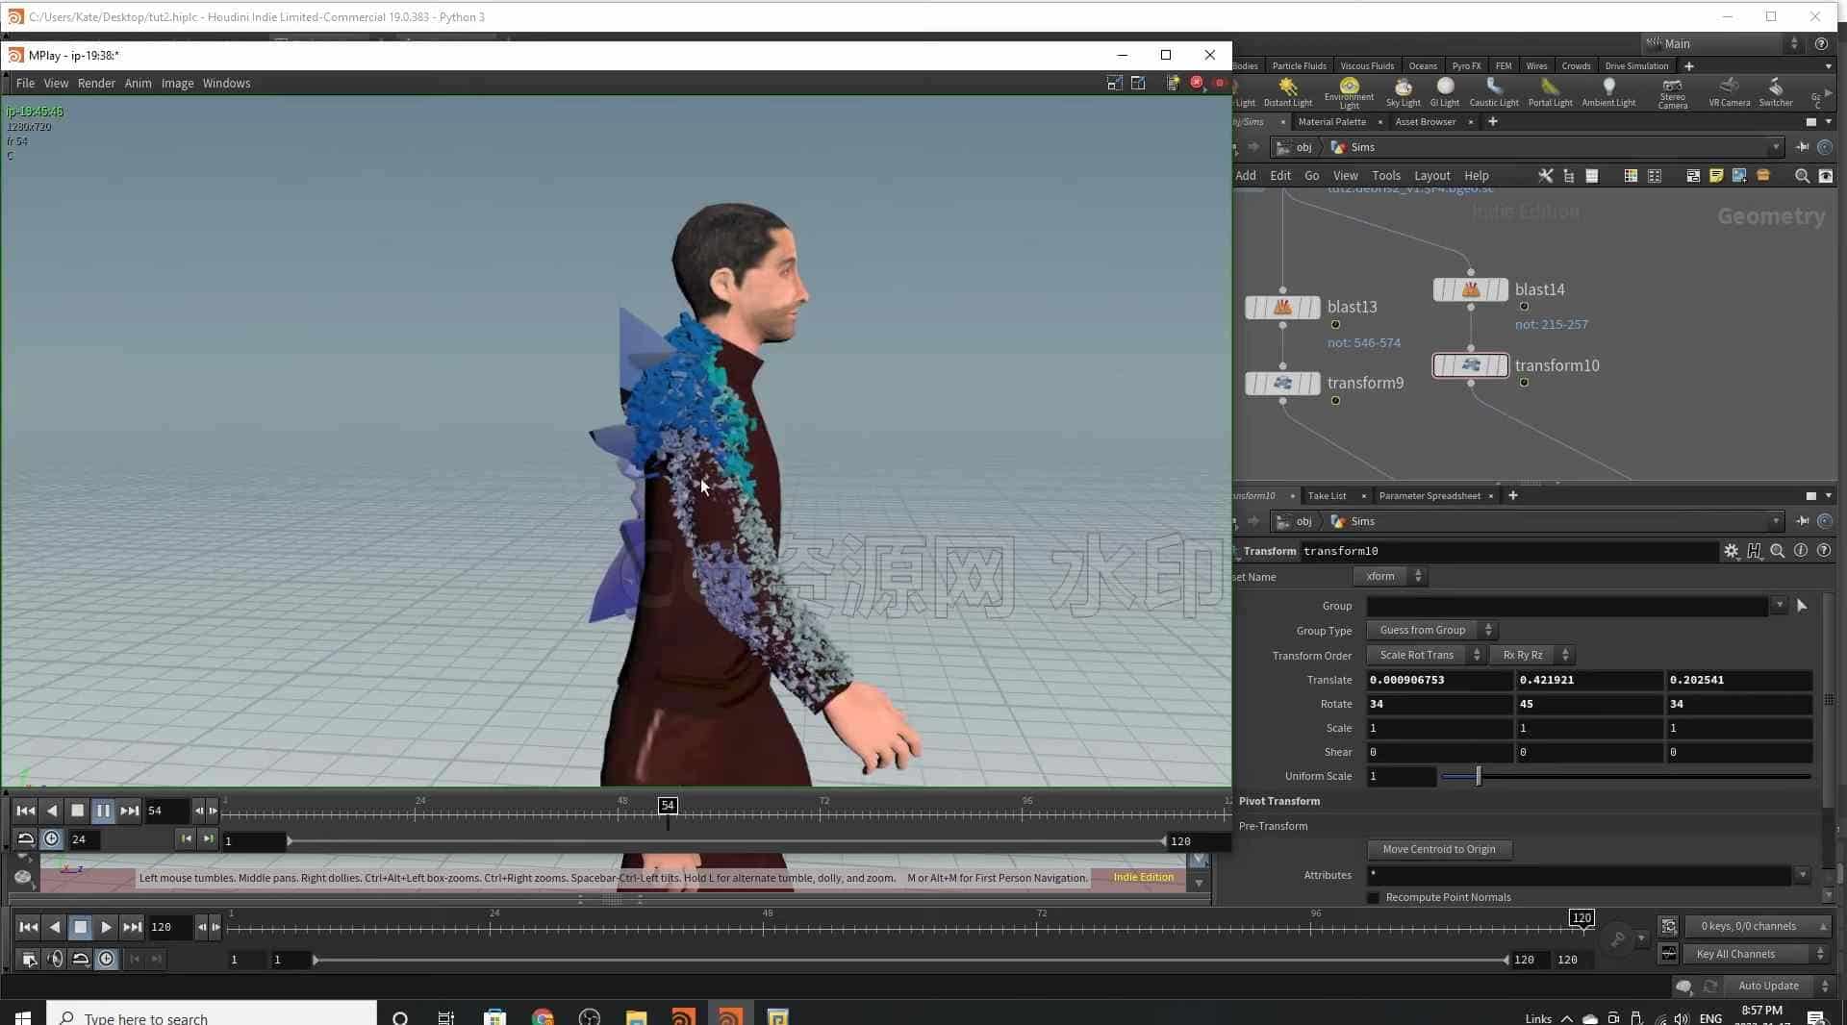Click the Translate X value field
The height and width of the screenshot is (1025, 1847).
[1439, 681]
